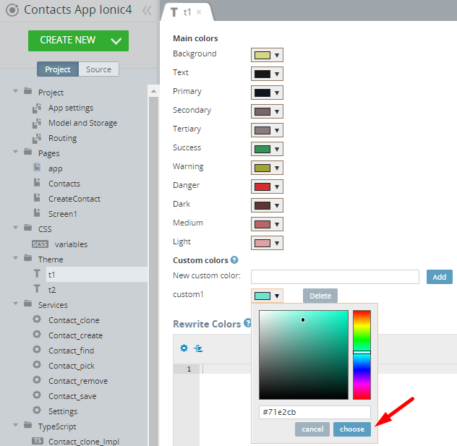Collapse the Theme folder

pyautogui.click(x=16, y=258)
